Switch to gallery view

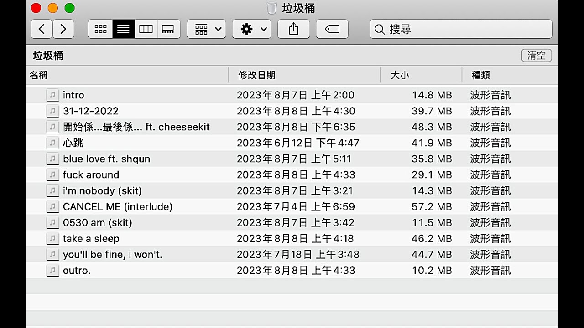coord(168,29)
